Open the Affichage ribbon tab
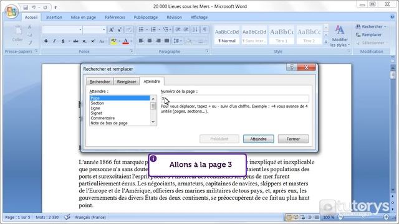The width and height of the screenshot is (399, 224). (199, 17)
